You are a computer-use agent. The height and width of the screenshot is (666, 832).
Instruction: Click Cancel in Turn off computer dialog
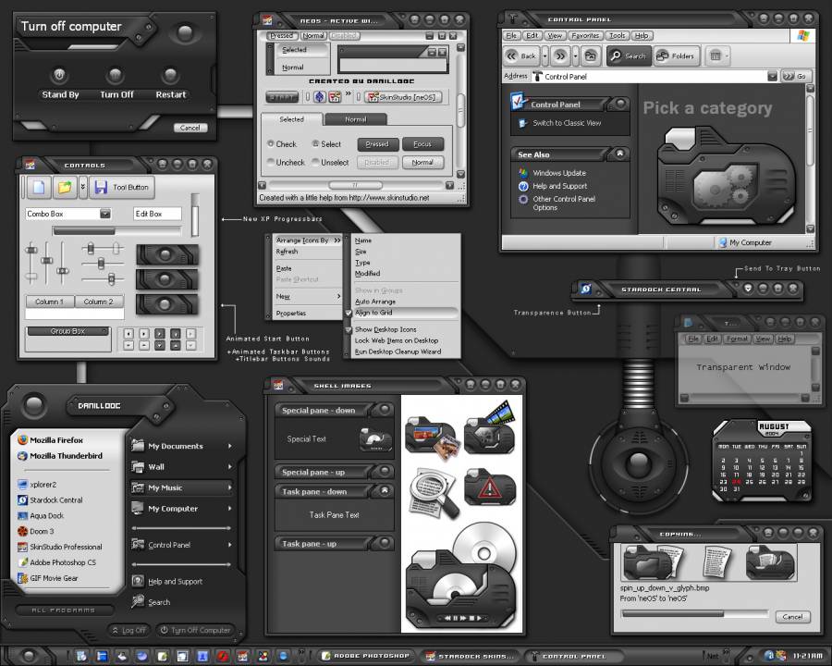tap(189, 128)
